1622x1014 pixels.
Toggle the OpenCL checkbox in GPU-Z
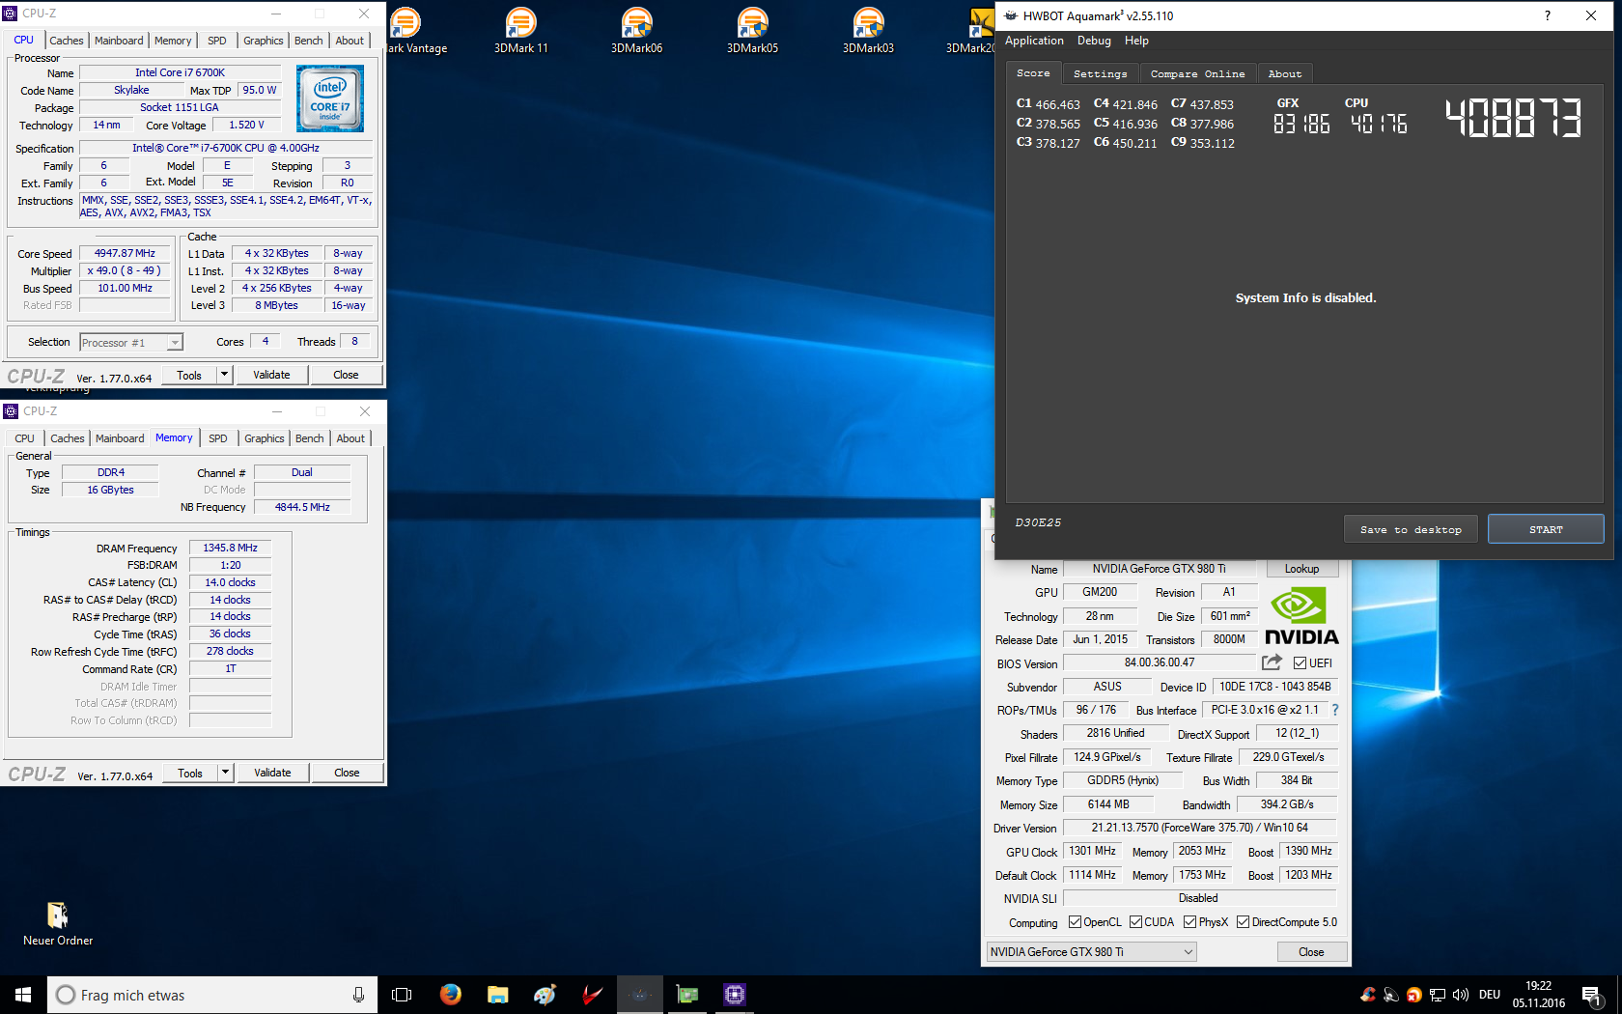click(x=1075, y=922)
